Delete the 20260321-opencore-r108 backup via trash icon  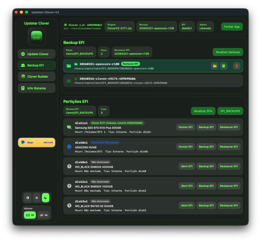[x=237, y=66]
